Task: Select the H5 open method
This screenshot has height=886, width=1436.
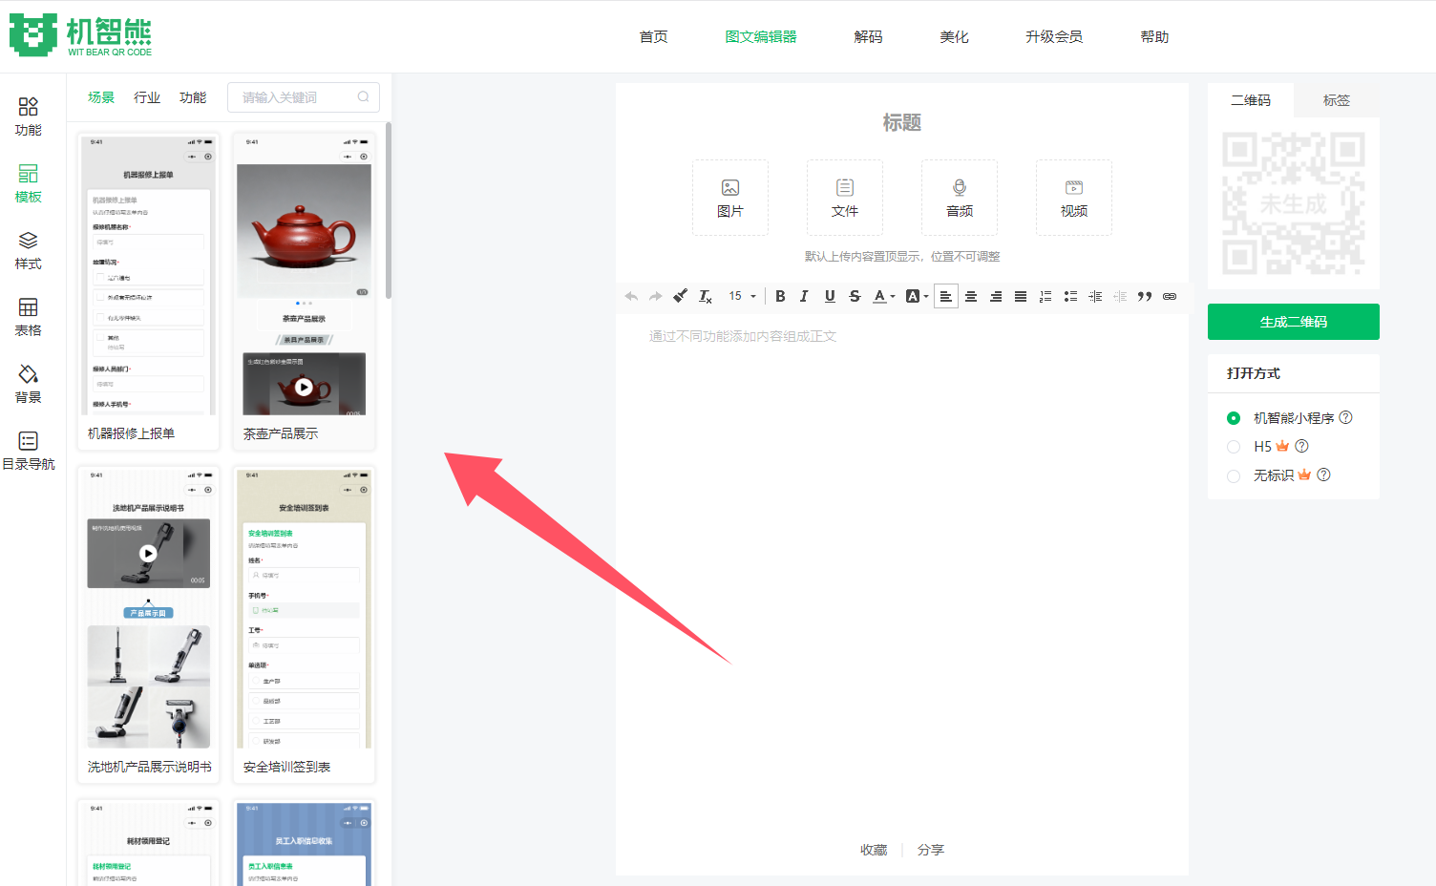Action: pyautogui.click(x=1234, y=447)
